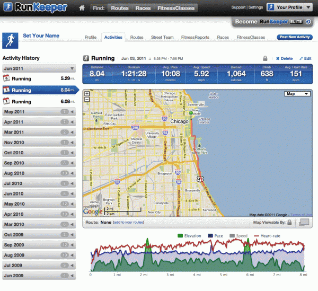The width and height of the screenshot is (318, 291).
Task: Open the Street Team tab
Action: click(162, 37)
